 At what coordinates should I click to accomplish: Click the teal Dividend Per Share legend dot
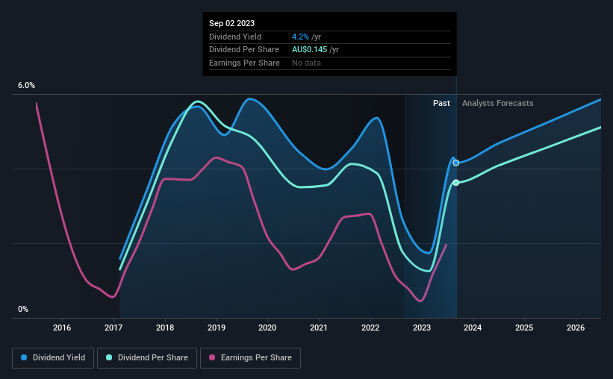pos(109,357)
